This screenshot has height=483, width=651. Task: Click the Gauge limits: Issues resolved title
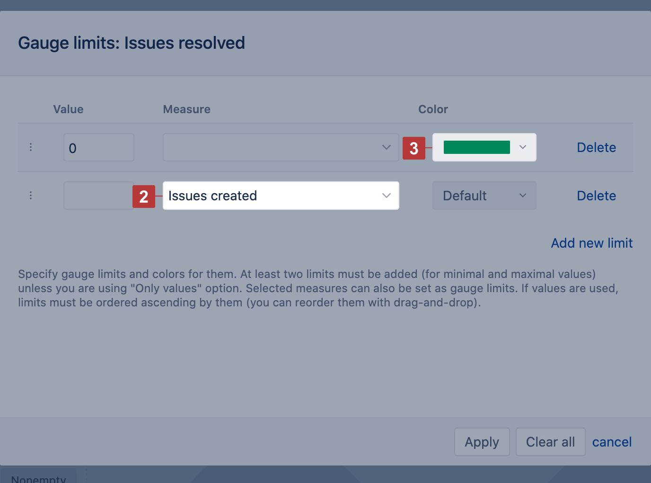[x=131, y=43]
